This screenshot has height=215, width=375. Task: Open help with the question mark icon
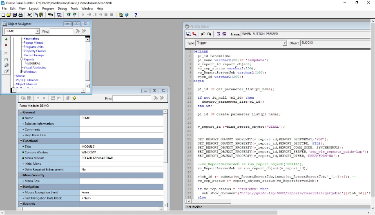tap(136, 15)
